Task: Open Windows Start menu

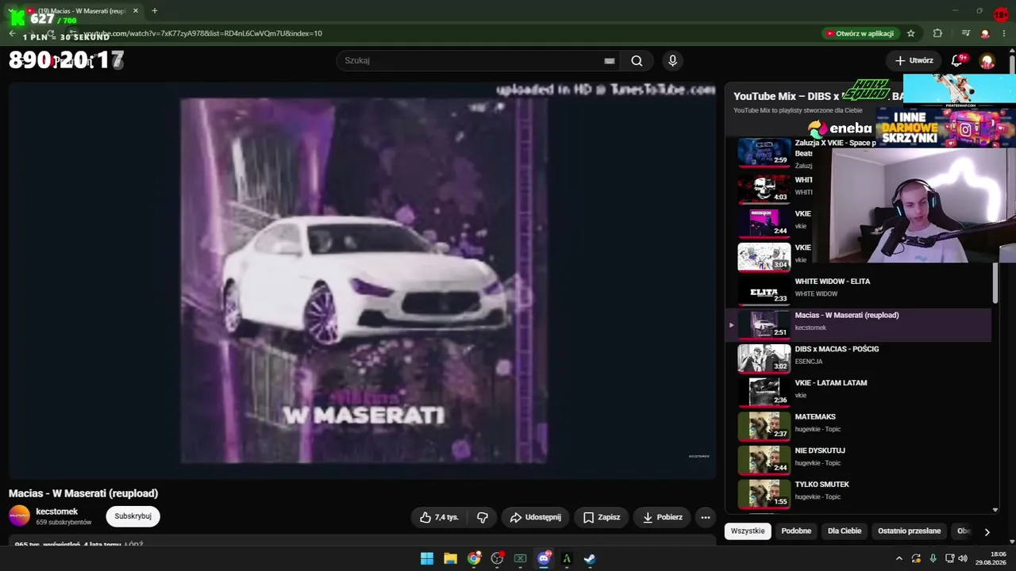Action: 427,558
